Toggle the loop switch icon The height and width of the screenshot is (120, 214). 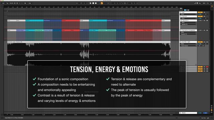[125, 3]
